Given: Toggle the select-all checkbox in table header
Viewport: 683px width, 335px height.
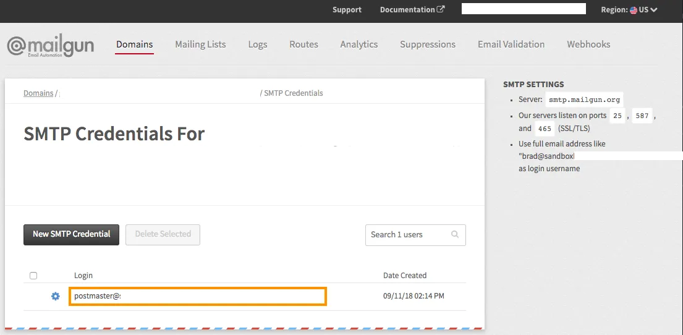Looking at the screenshot, I should click(33, 276).
